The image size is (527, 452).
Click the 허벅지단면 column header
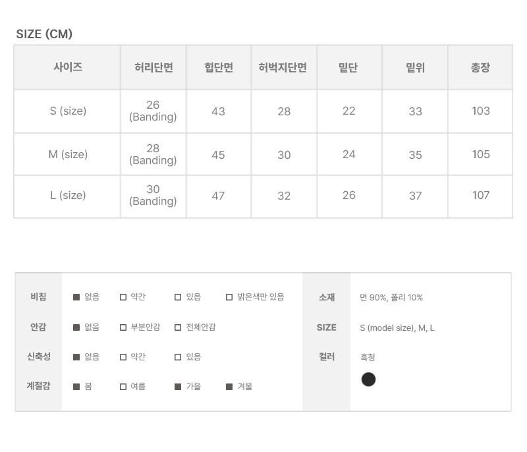click(x=283, y=67)
